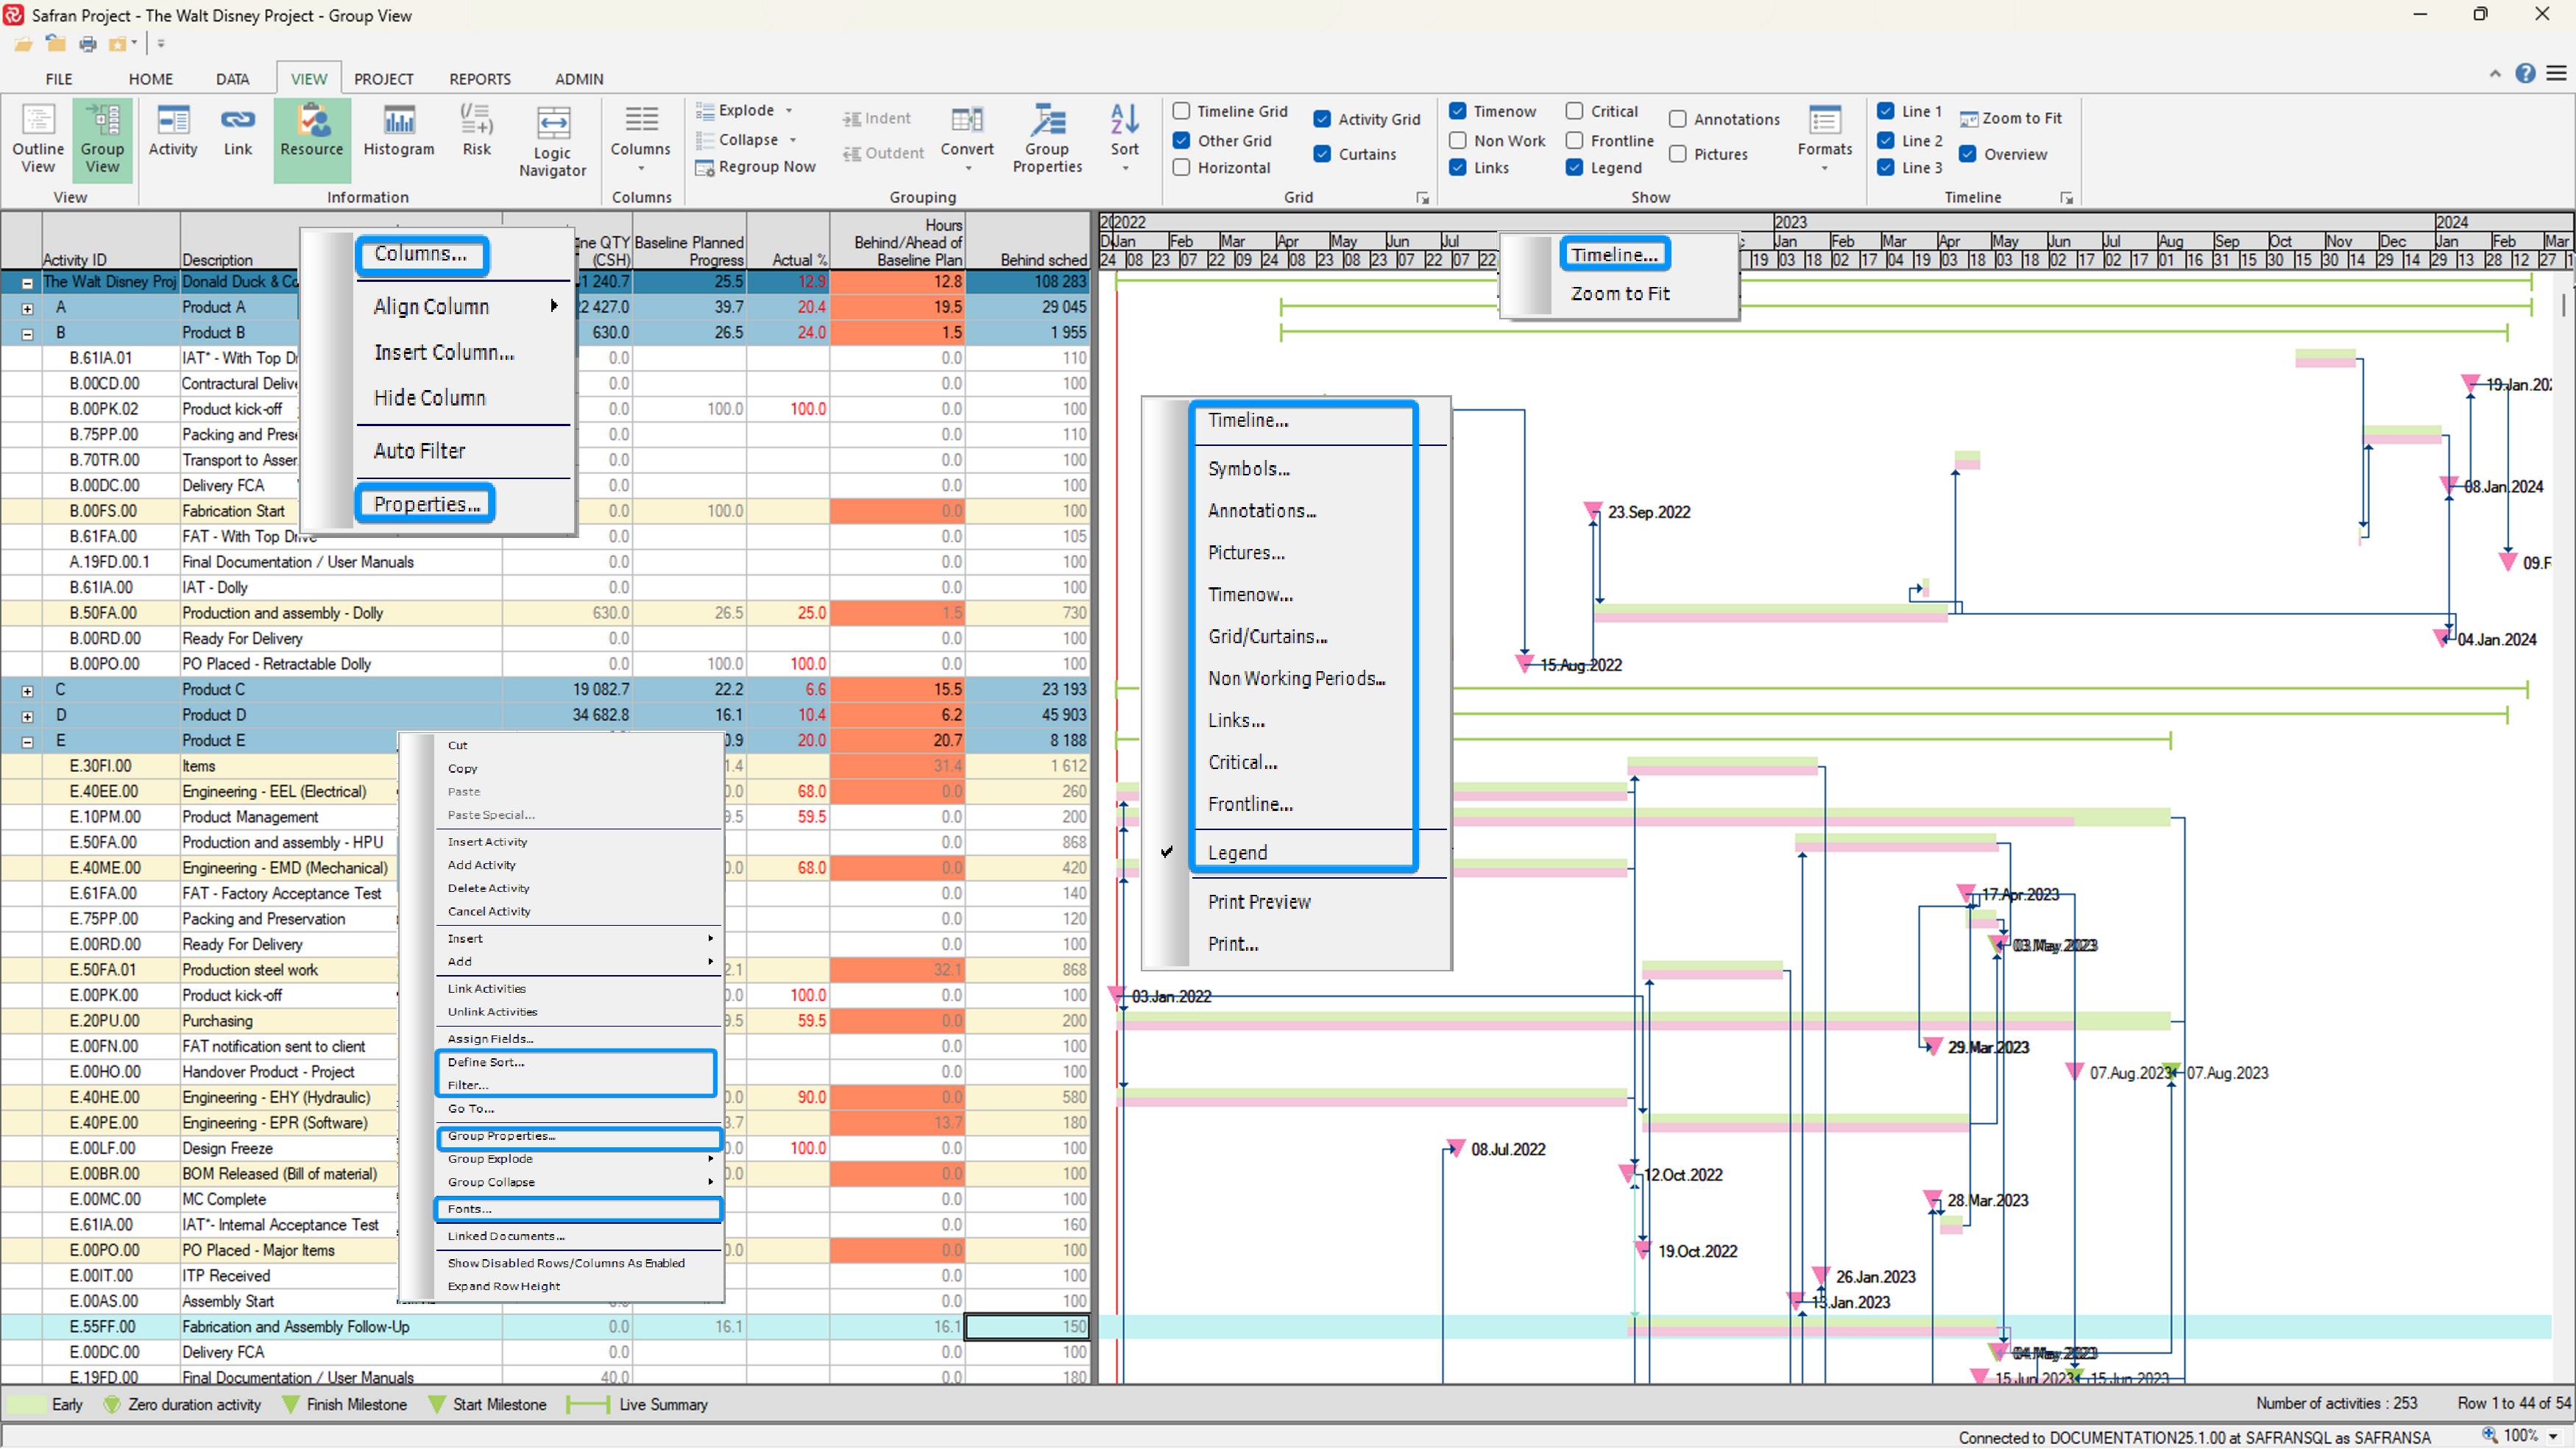
Task: Switch to the DATA ribbon tab
Action: pos(232,79)
